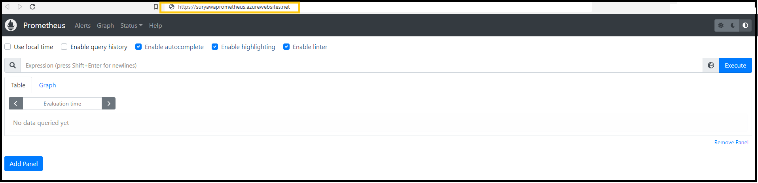Step evaluation time backward with left chevron

pos(16,104)
